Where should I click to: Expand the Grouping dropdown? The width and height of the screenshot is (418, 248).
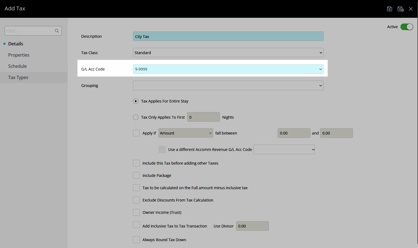pyautogui.click(x=228, y=85)
